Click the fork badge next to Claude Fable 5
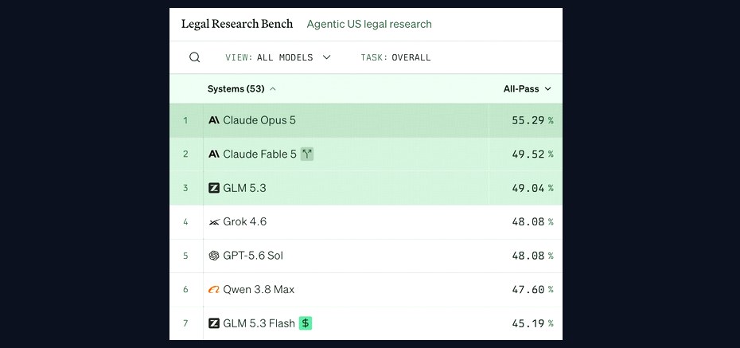 coord(307,154)
